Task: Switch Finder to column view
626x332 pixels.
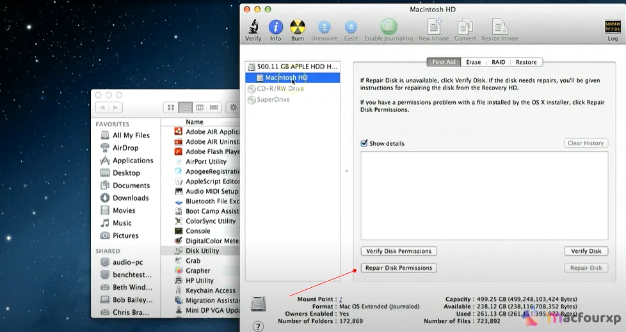Action: click(200, 107)
